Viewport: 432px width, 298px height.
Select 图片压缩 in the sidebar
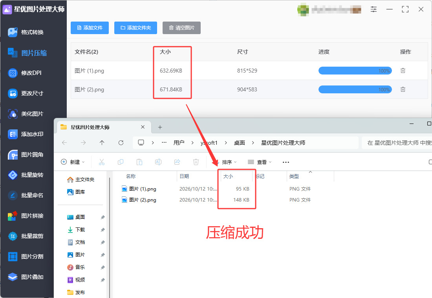point(27,53)
